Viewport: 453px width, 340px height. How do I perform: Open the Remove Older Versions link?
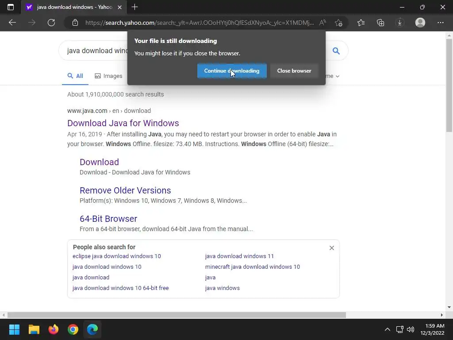pos(125,190)
